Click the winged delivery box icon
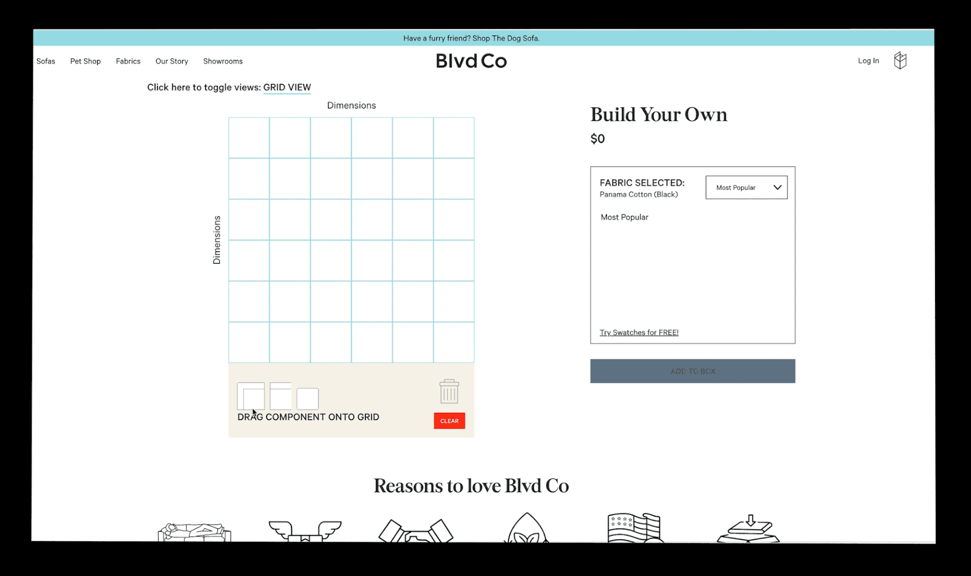The image size is (971, 576). tap(305, 531)
